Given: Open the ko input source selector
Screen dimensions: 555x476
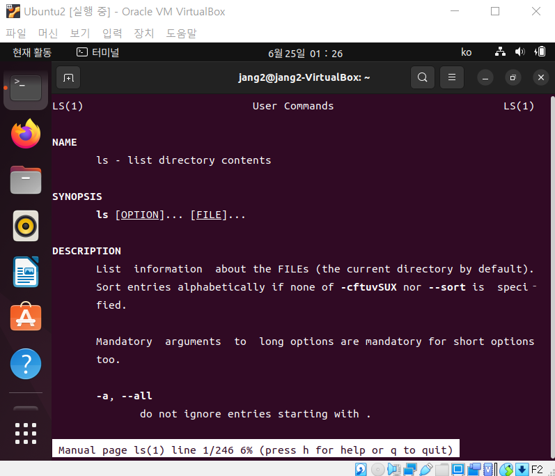Looking at the screenshot, I should point(466,52).
